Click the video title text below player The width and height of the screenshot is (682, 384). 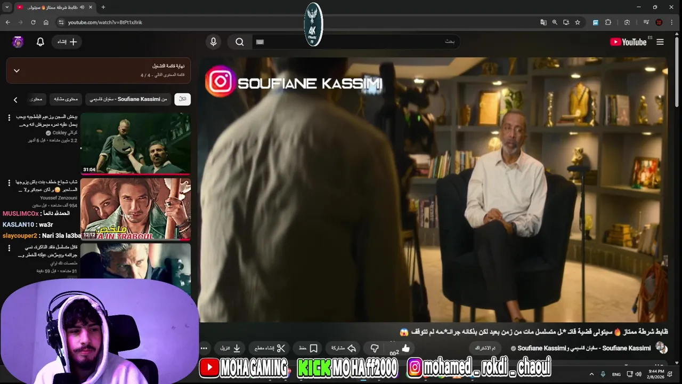533,332
